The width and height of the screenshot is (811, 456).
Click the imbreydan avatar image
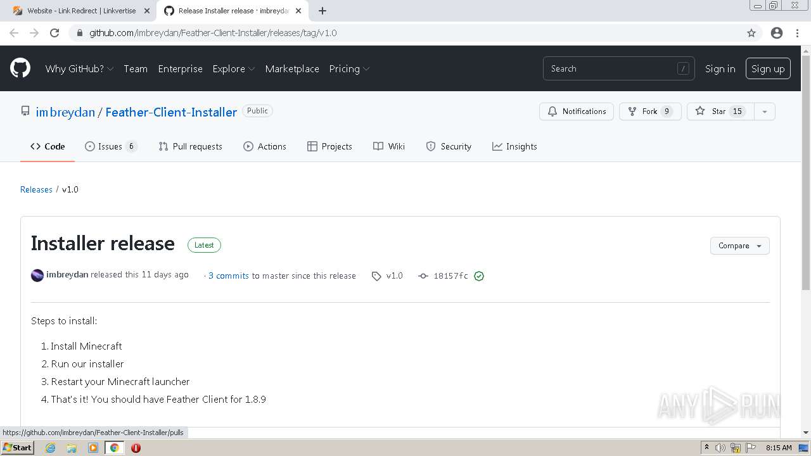(x=37, y=275)
